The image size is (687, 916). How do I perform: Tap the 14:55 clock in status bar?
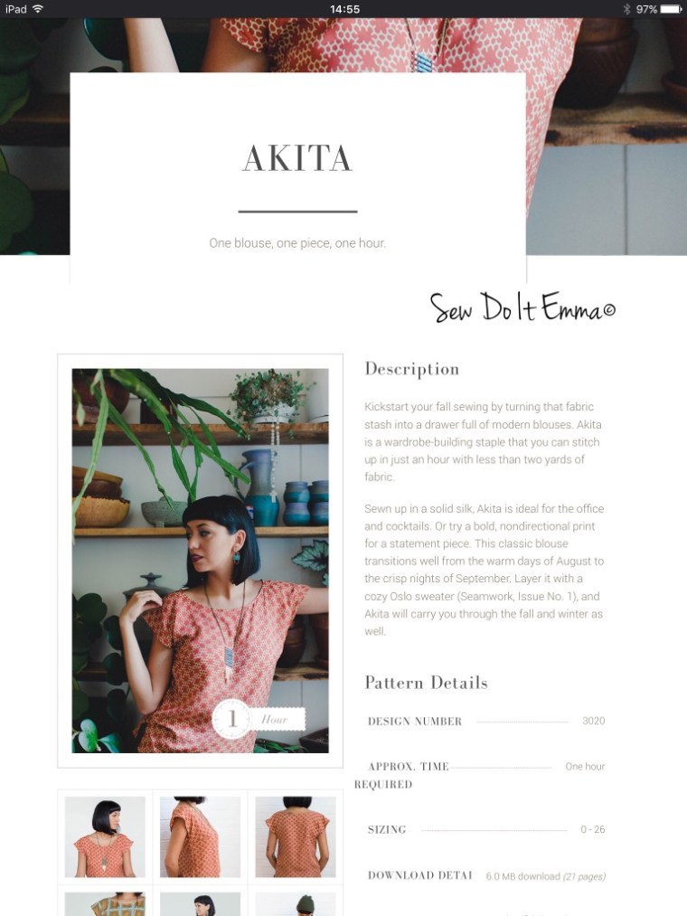[344, 9]
